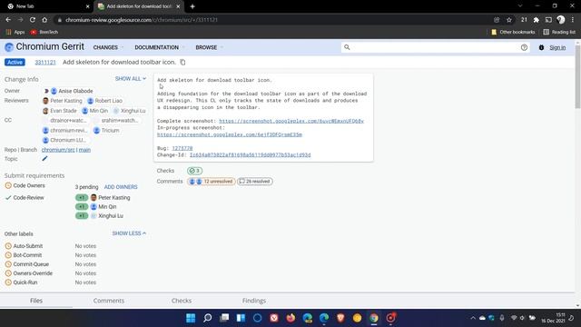The image size is (581, 327).
Task: Expand Change Info with SHOW ALL
Action: [x=131, y=79]
